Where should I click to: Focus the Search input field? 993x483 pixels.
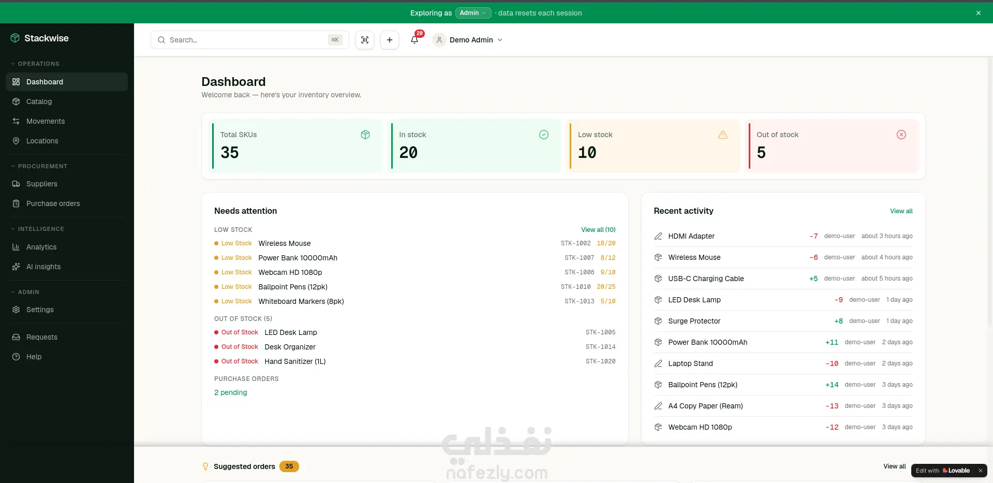tap(250, 40)
